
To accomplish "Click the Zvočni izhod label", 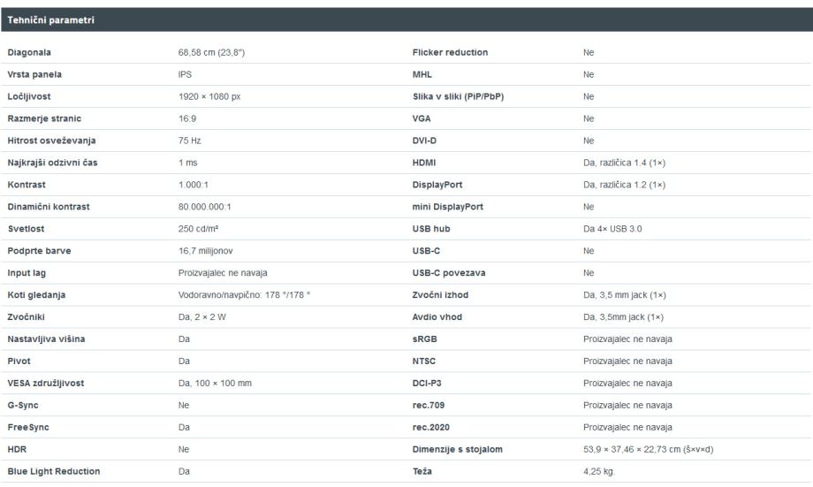I will point(440,295).
